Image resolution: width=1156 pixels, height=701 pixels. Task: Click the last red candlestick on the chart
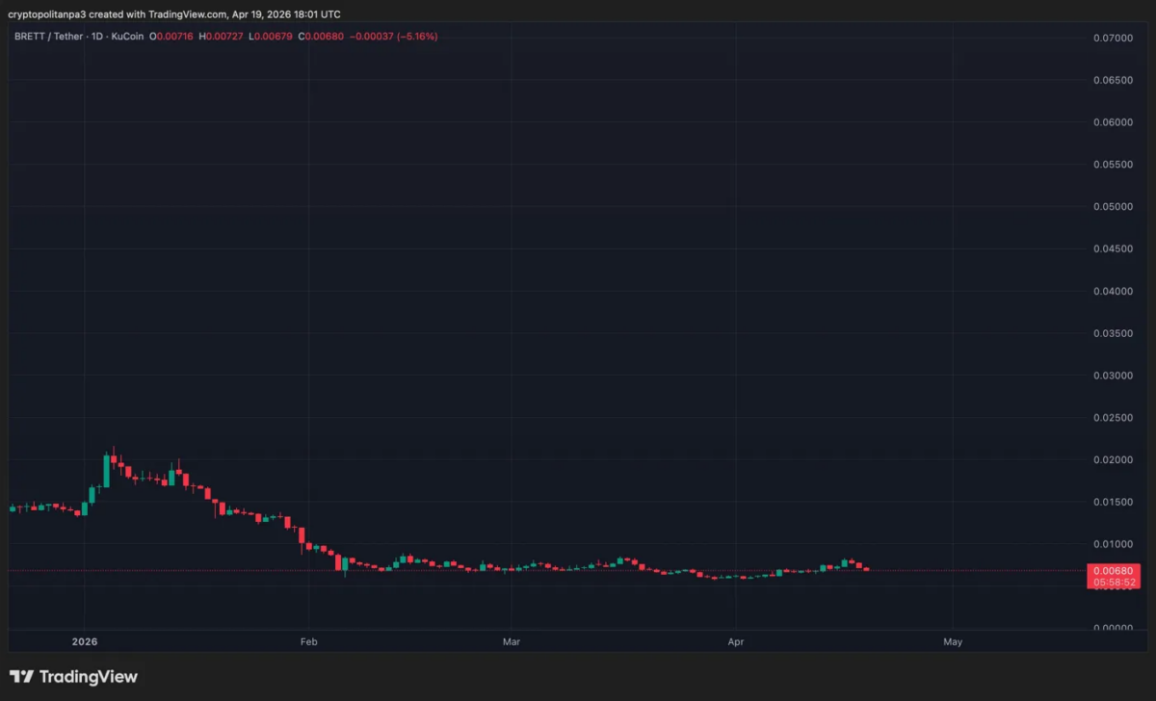[x=864, y=567]
